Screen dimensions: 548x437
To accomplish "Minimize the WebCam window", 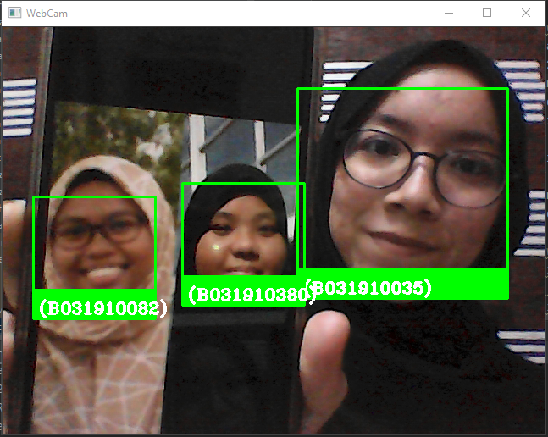I will [x=449, y=14].
